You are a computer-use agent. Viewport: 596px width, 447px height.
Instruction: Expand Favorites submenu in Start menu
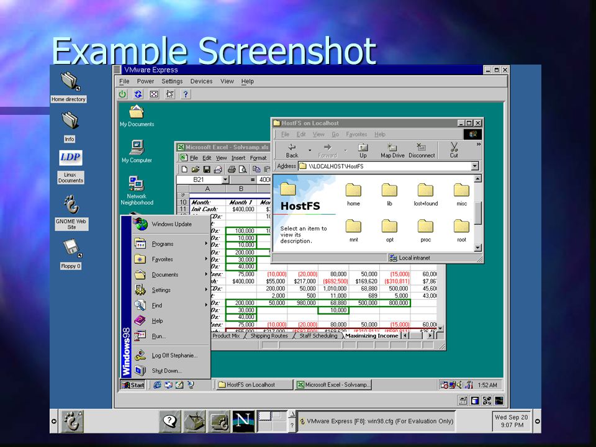pyautogui.click(x=171, y=260)
